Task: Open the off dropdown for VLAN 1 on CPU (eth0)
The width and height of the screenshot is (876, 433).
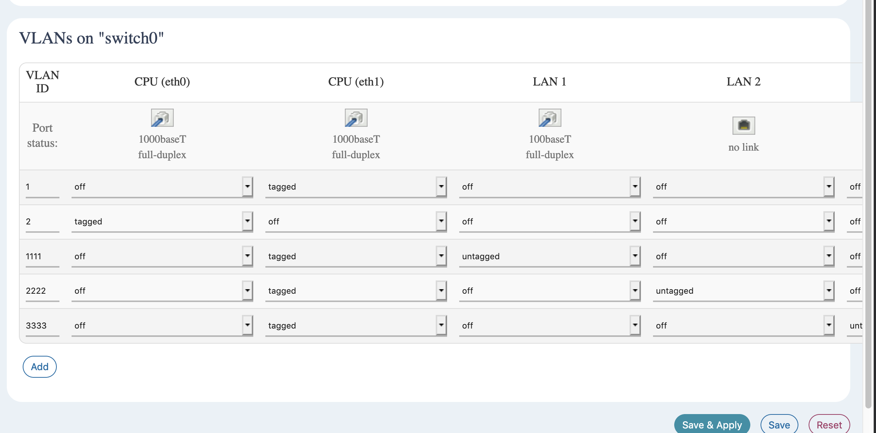Action: pos(162,186)
